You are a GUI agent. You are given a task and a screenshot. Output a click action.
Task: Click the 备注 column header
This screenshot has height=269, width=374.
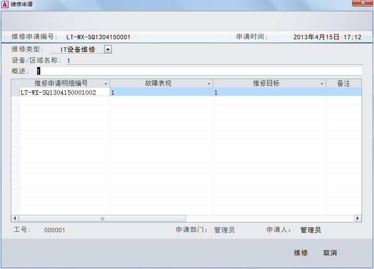pos(344,83)
